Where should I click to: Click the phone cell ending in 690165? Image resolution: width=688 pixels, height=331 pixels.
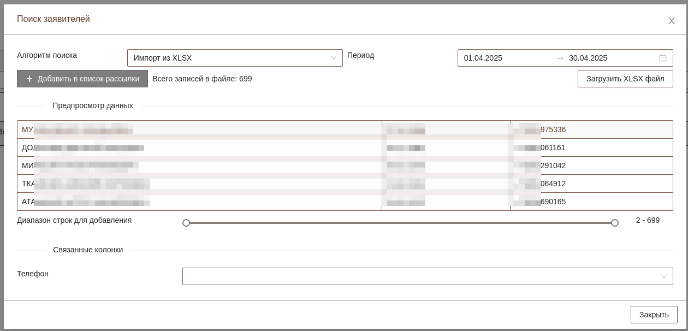(x=591, y=202)
